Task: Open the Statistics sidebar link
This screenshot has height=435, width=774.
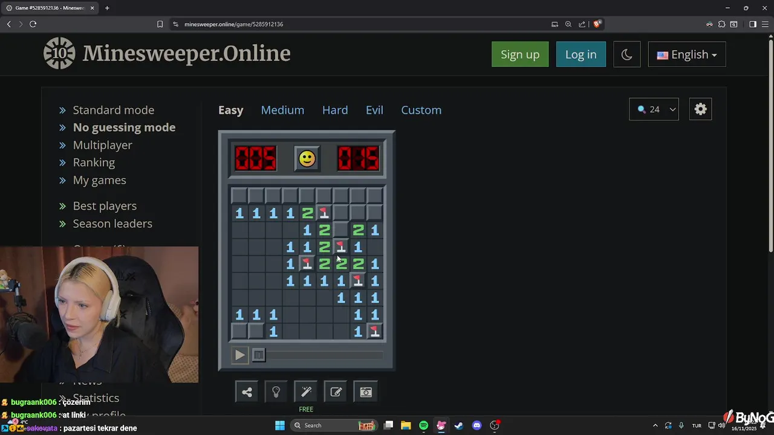Action: pos(96,398)
